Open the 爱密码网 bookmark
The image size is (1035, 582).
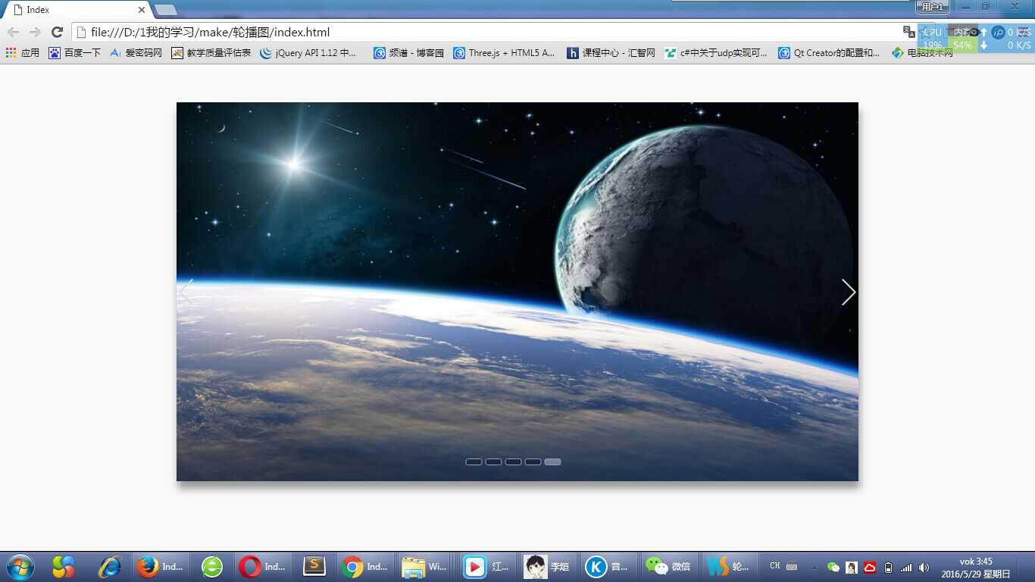(136, 53)
